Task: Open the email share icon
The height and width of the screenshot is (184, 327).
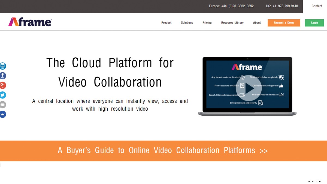Action: 3,104
